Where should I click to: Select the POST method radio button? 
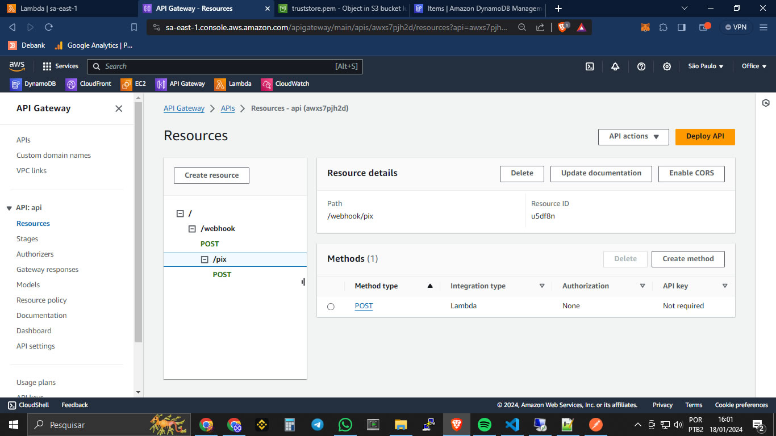331,307
